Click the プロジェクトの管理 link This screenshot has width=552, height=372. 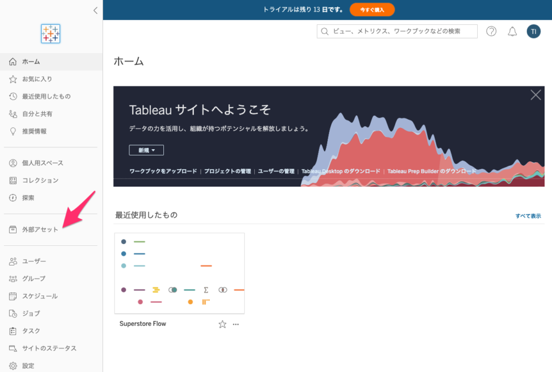point(228,172)
